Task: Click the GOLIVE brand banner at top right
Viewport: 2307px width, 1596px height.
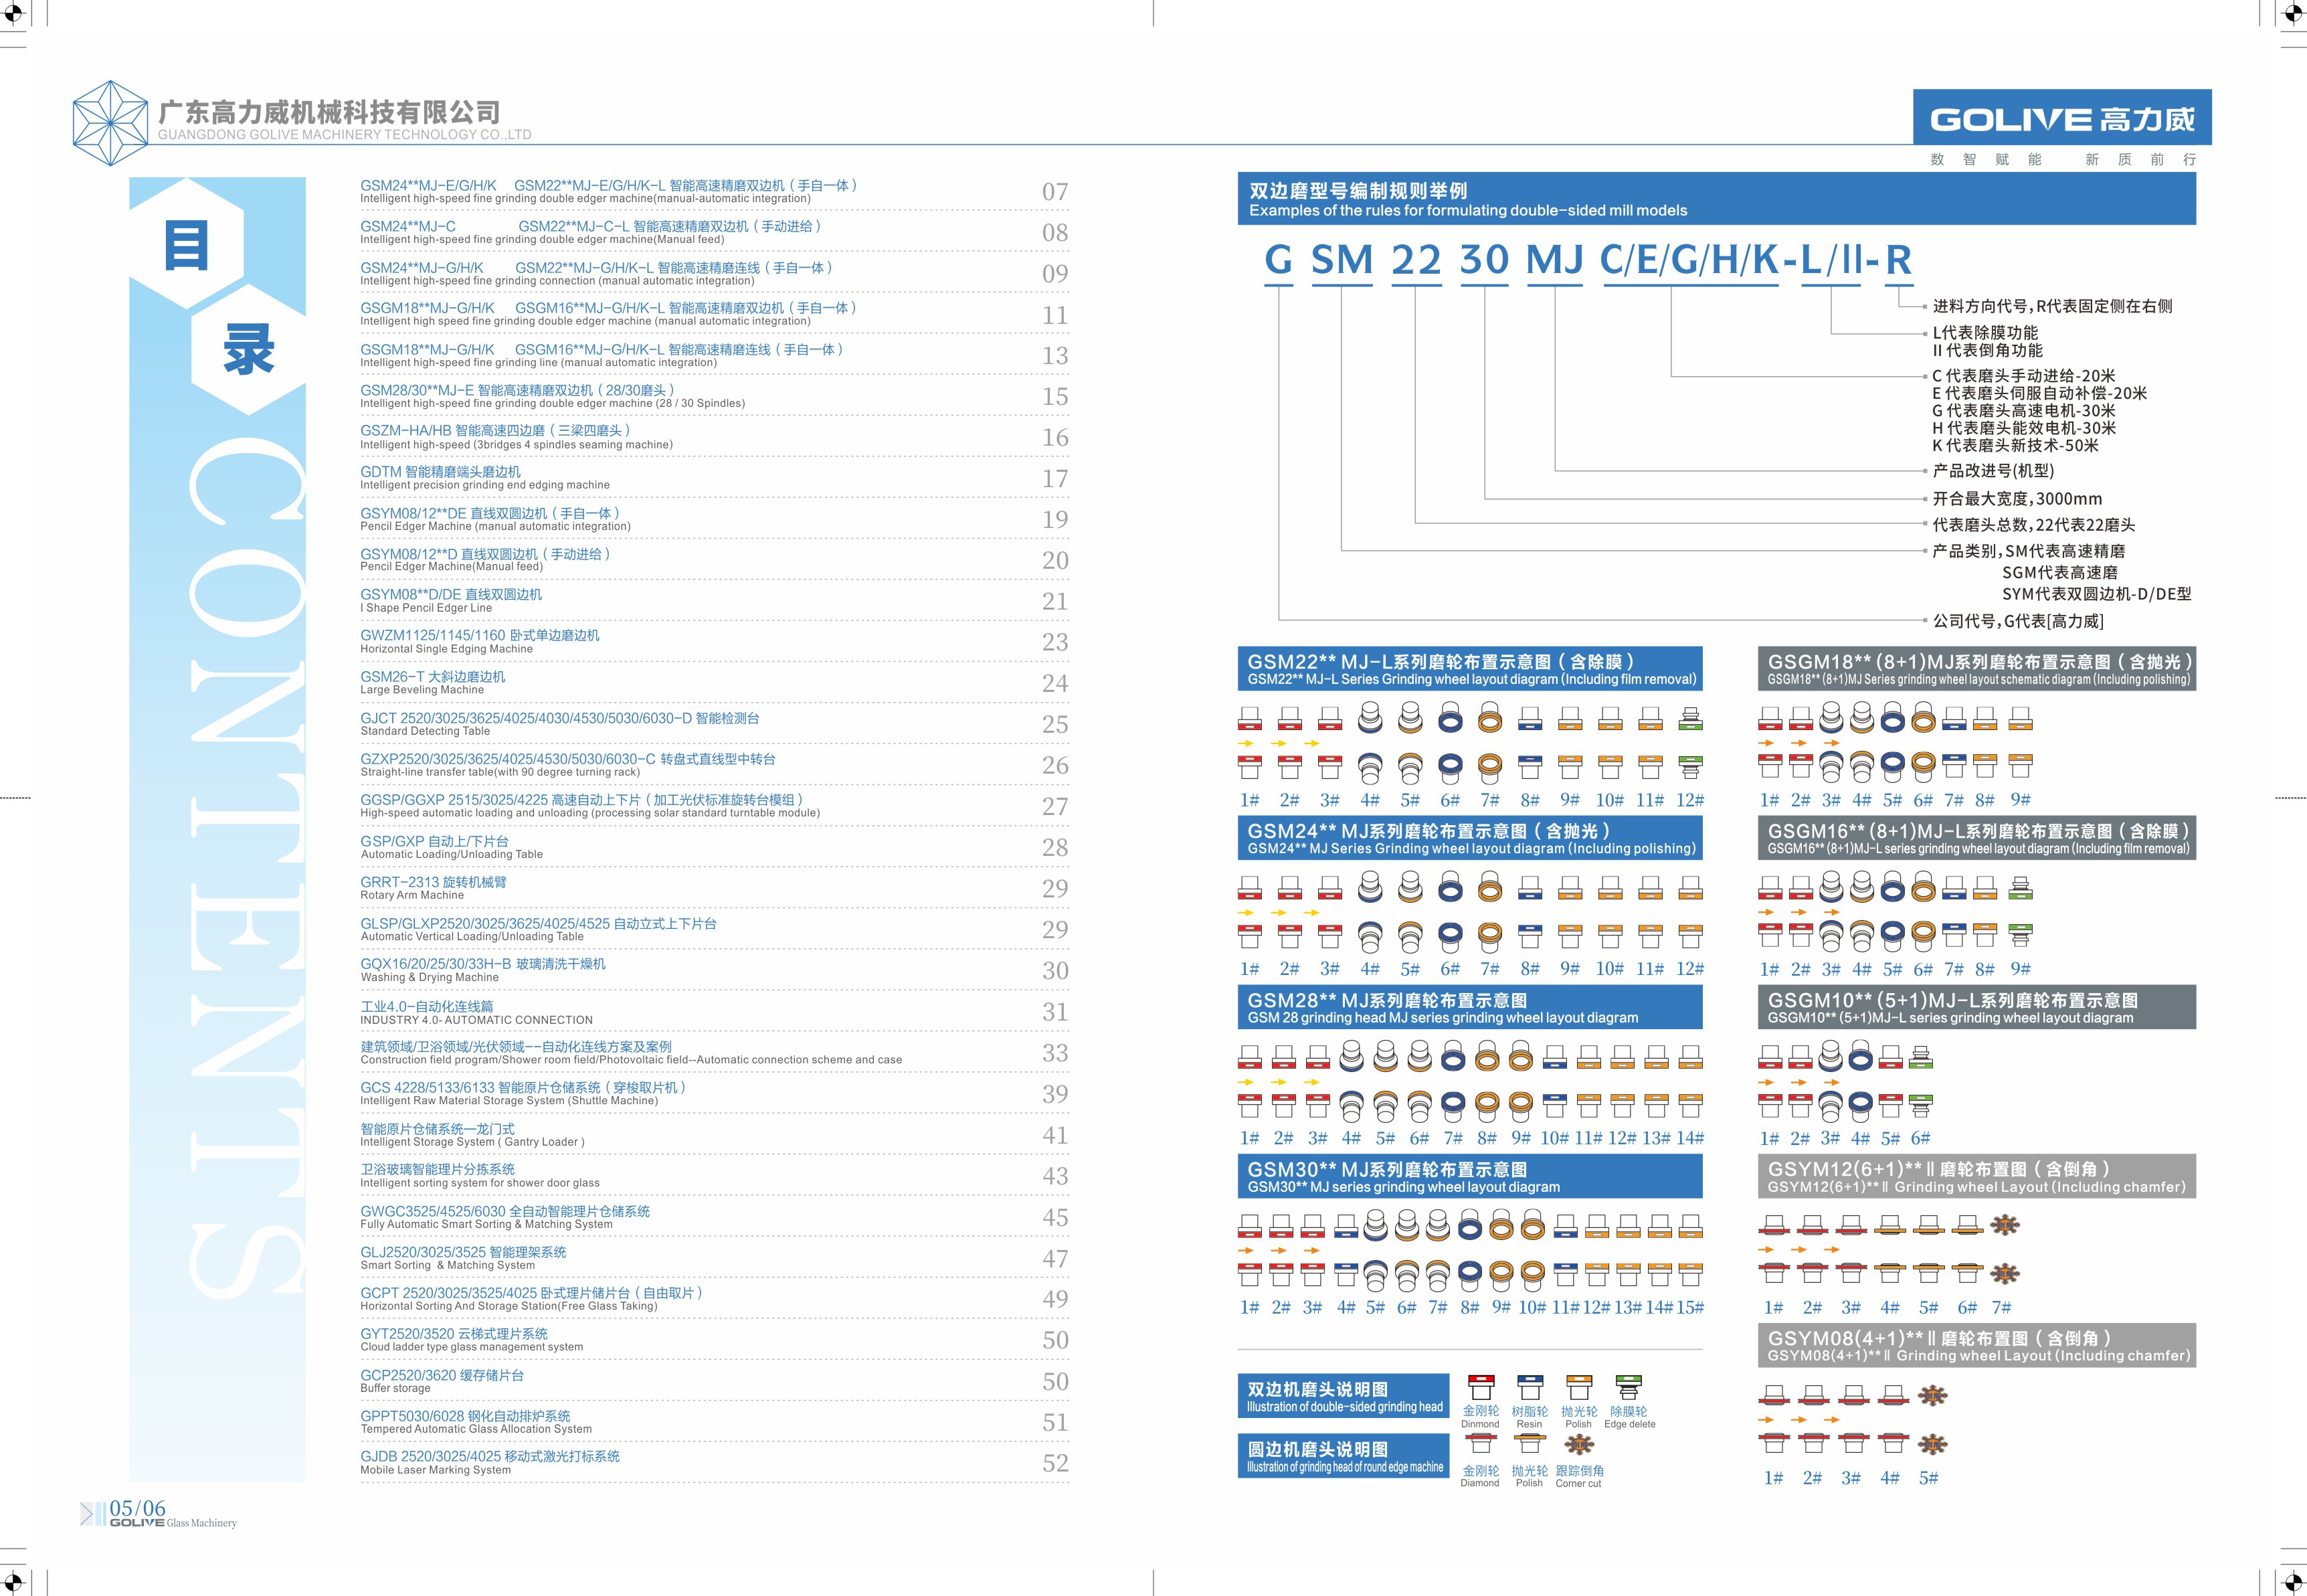Action: 2061,118
